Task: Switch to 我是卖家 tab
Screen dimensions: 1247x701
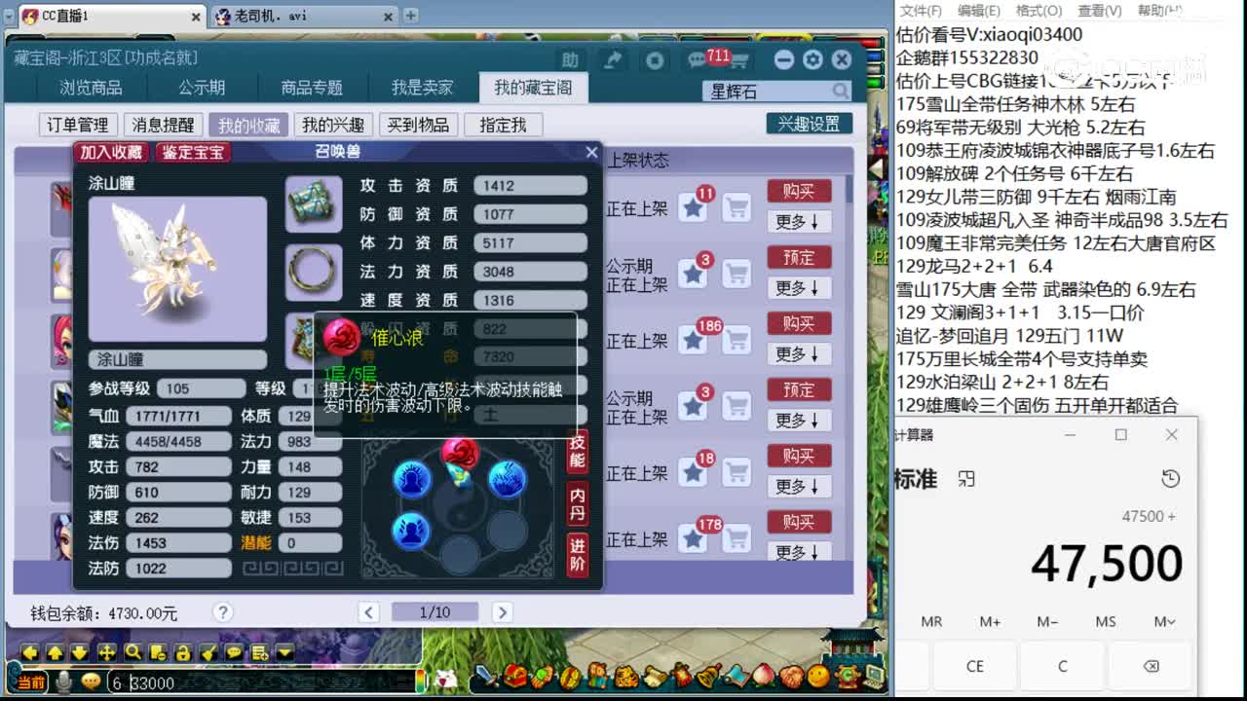Action: pyautogui.click(x=422, y=88)
